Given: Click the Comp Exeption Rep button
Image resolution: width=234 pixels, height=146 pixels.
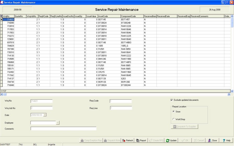Looking at the screenshot, I should point(91,141).
